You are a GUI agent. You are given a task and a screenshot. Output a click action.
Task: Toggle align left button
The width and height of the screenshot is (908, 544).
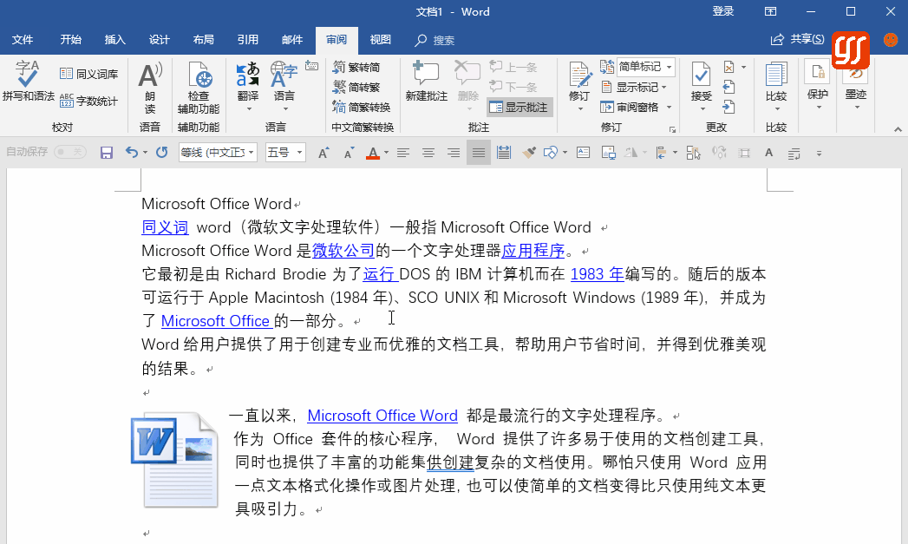[403, 153]
